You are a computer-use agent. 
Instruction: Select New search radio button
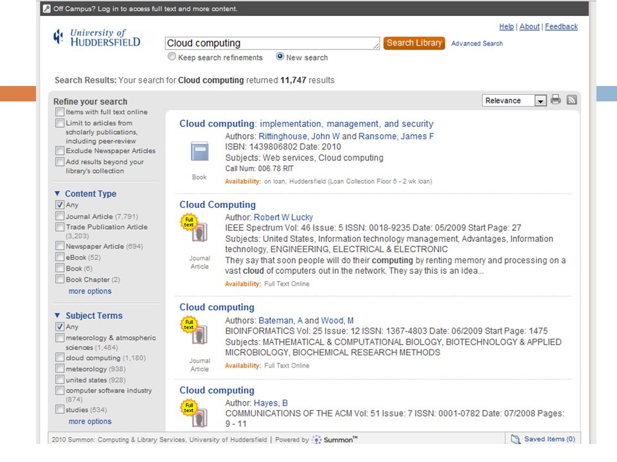tap(280, 56)
